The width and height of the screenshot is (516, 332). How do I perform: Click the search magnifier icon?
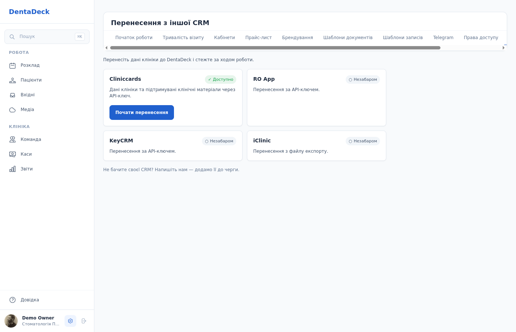[12, 37]
